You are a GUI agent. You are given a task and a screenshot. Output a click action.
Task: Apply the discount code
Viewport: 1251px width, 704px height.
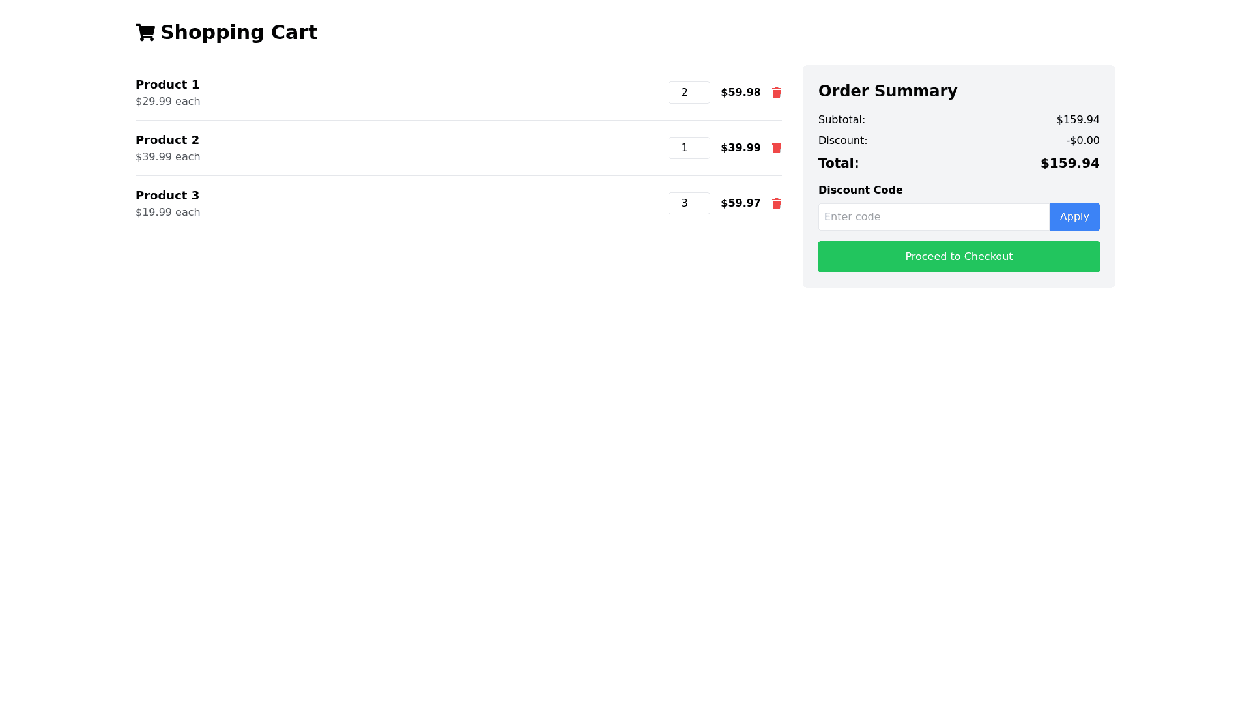[x=1074, y=217]
